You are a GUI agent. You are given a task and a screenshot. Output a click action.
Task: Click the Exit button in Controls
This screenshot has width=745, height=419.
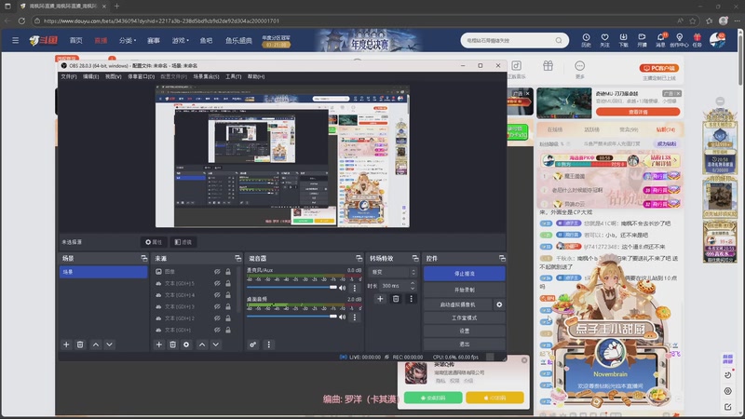pos(464,344)
